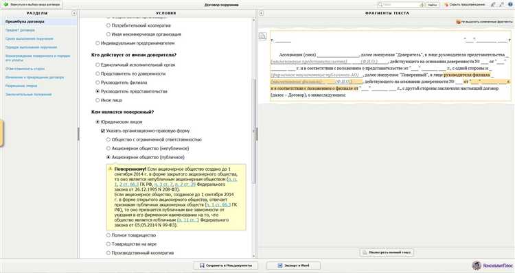Select Представитель по доверенности
This screenshot has height=273, width=515.
tap(98, 73)
